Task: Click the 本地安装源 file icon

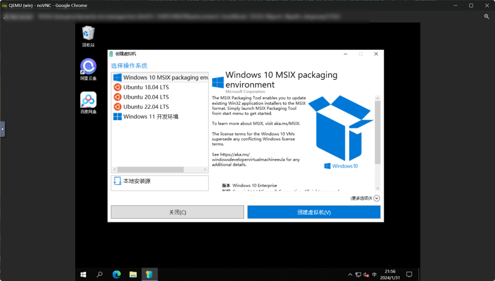Action: point(117,181)
